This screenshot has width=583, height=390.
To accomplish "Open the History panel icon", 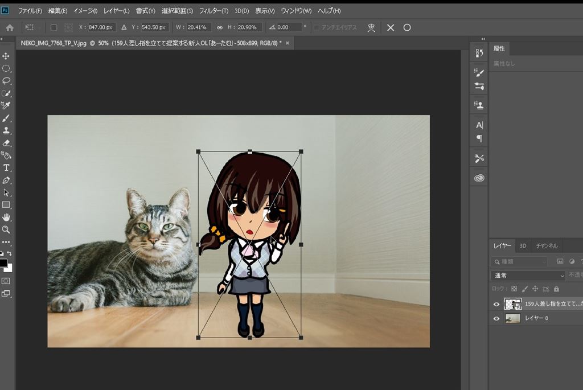I will point(479,53).
